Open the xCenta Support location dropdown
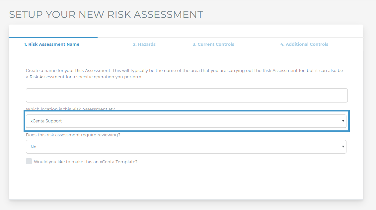 [186, 121]
